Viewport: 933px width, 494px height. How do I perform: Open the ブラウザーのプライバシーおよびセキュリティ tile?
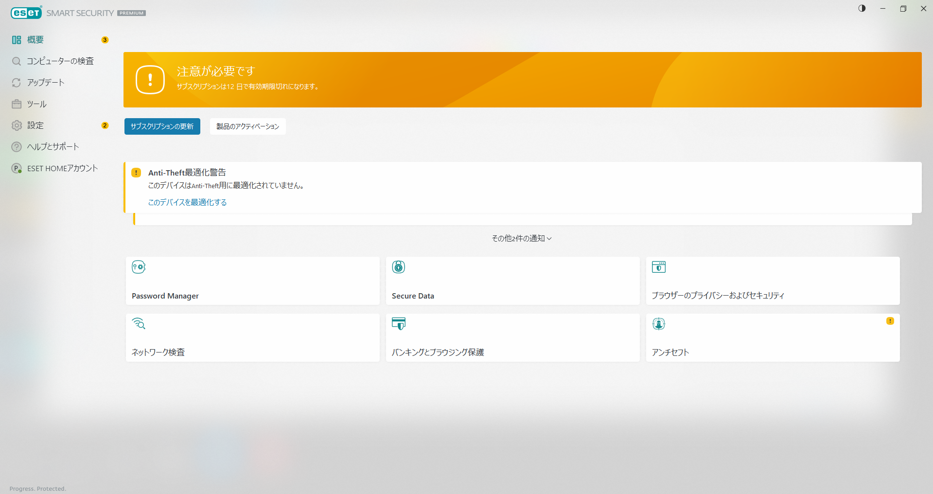click(773, 281)
